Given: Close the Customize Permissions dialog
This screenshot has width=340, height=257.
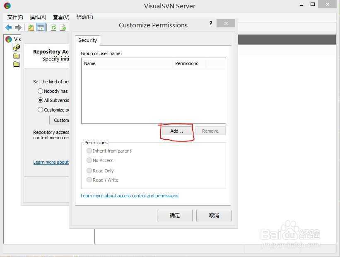Looking at the screenshot, I should pos(226,24).
